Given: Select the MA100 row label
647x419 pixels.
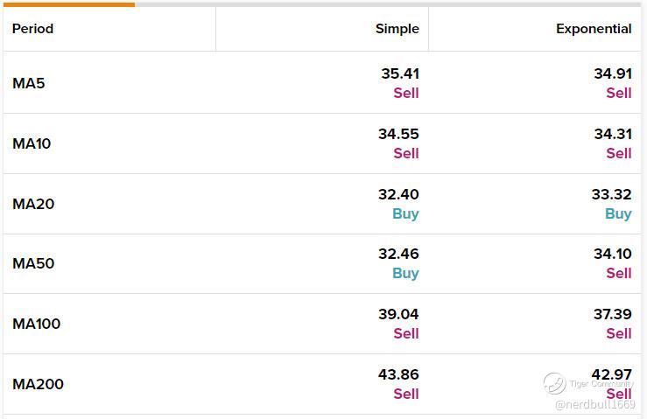Looking at the screenshot, I should 36,324.
